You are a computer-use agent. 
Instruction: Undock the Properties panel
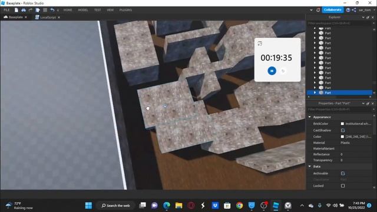pos(368,104)
